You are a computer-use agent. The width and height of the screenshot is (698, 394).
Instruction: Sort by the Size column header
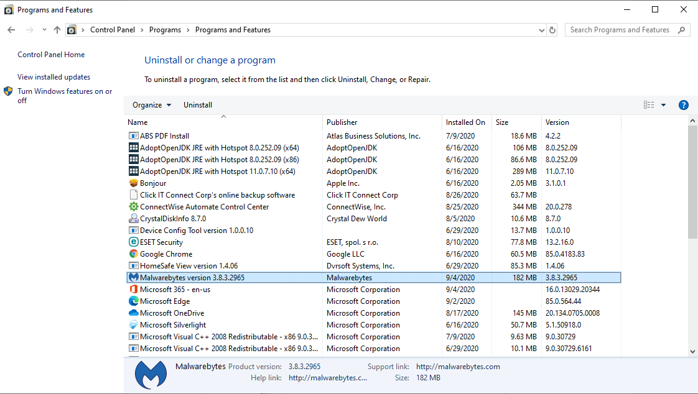pos(516,122)
